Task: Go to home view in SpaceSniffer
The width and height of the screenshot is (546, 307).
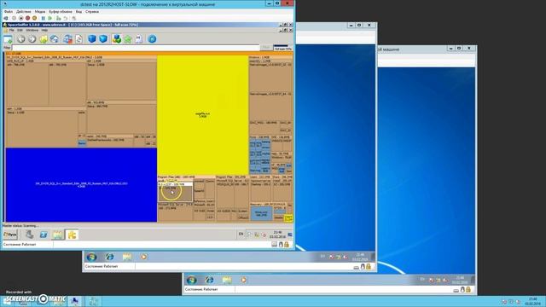Action: [55, 39]
